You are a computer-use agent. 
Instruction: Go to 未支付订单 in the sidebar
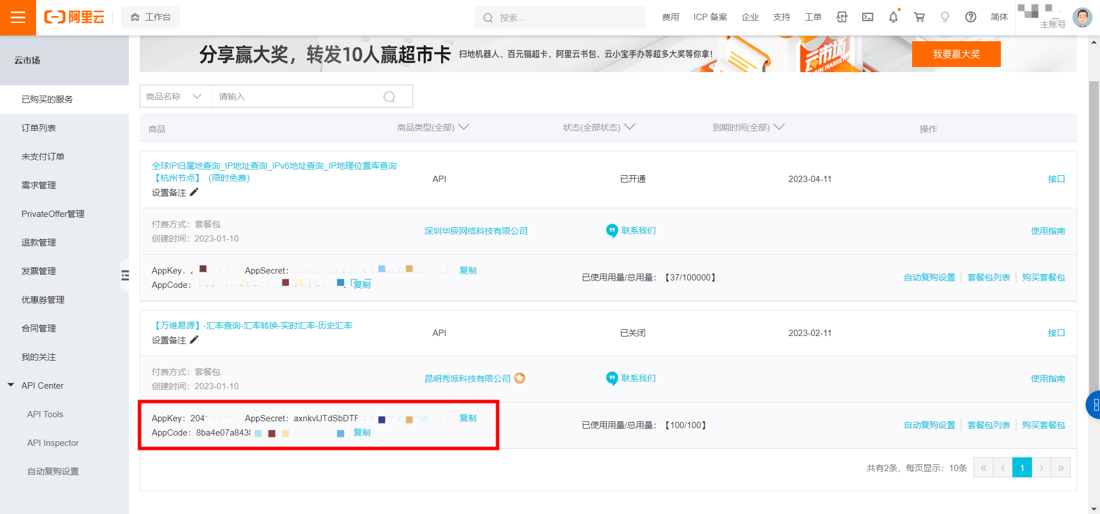[x=64, y=157]
